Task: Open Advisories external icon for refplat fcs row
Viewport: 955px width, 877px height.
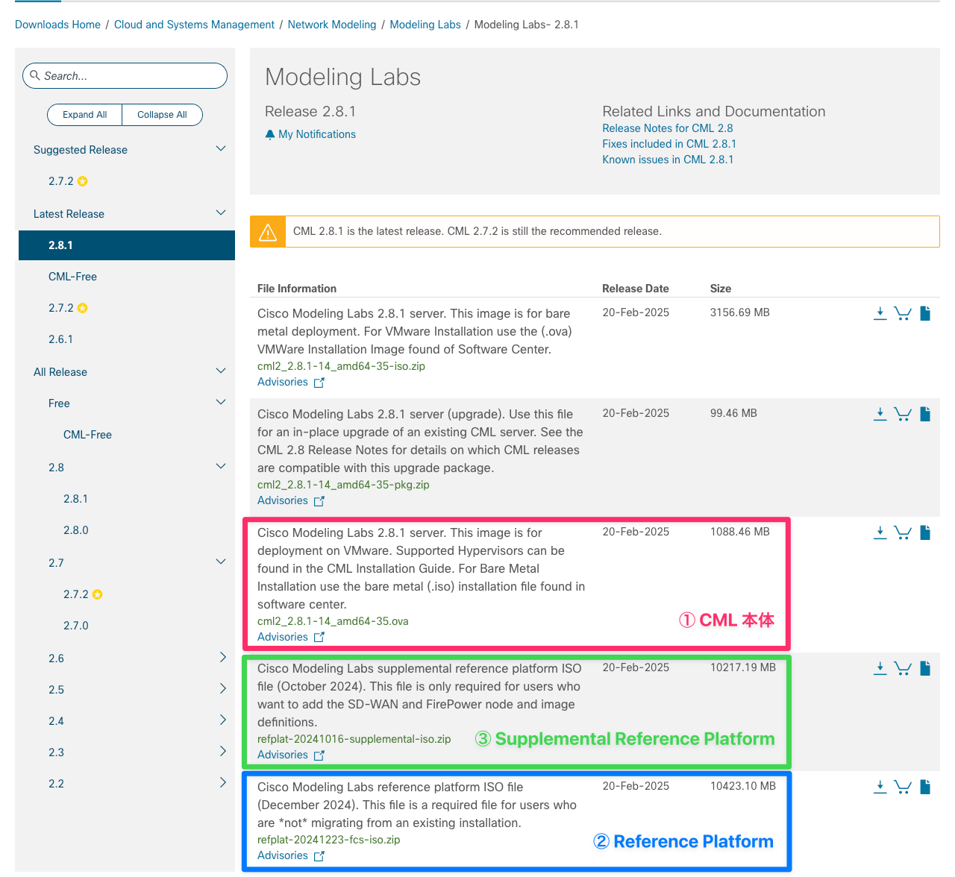Action: (319, 856)
